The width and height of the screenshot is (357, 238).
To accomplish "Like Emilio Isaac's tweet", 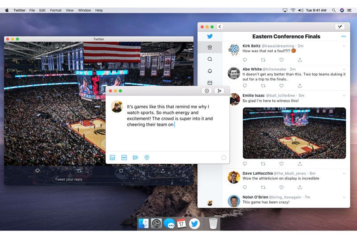I will pos(282,163).
